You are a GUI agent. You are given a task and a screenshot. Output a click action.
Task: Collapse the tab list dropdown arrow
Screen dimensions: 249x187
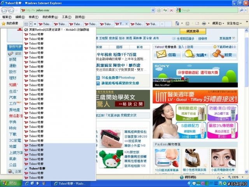click(x=31, y=24)
